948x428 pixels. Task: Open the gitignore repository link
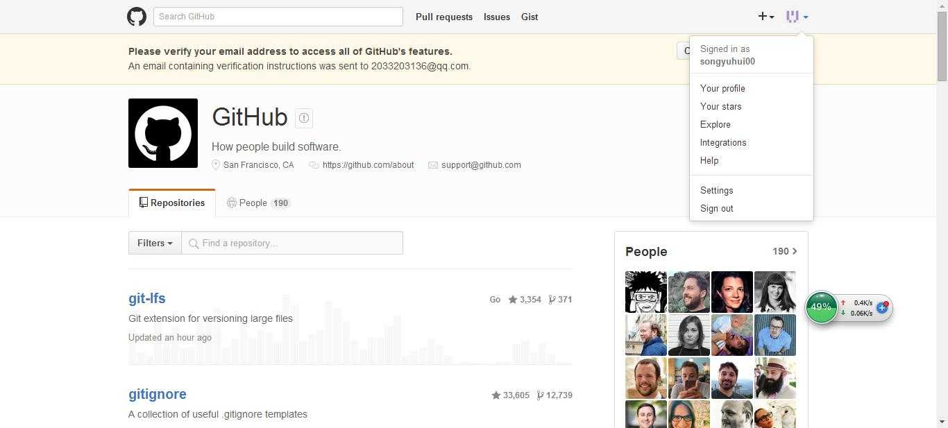coord(158,394)
